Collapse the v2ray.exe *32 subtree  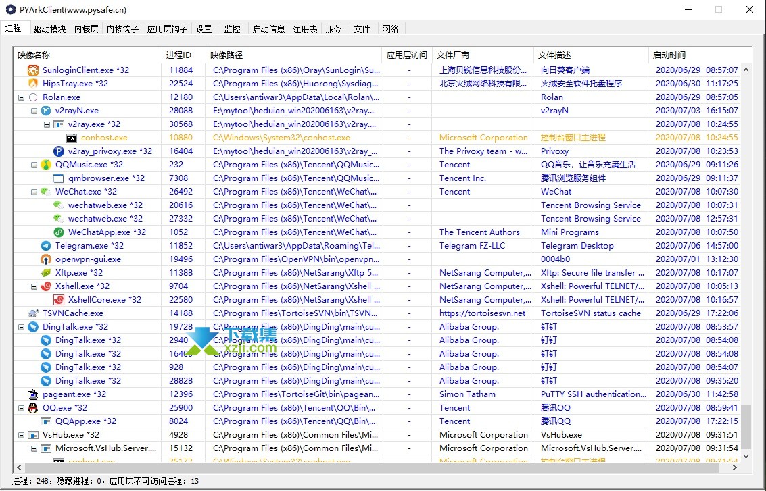pos(47,124)
